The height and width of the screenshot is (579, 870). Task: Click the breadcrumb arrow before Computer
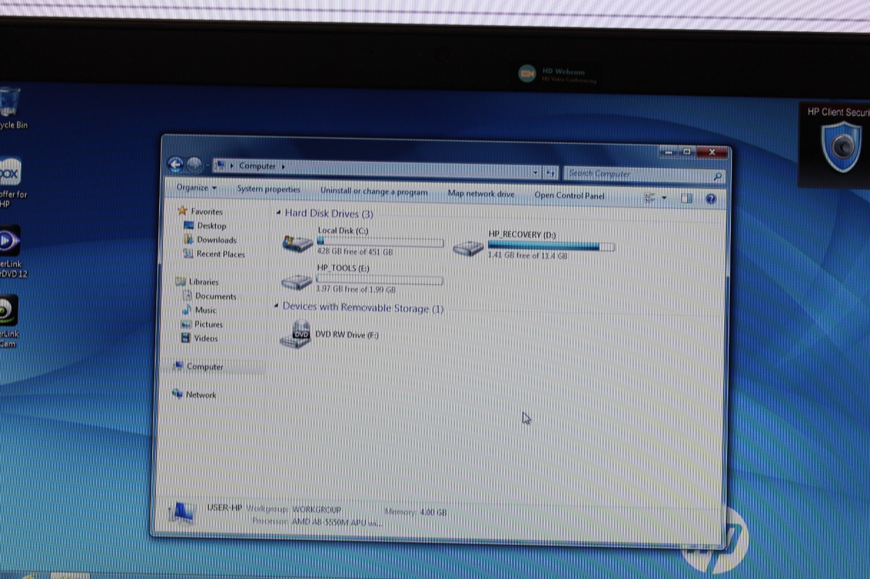point(232,166)
